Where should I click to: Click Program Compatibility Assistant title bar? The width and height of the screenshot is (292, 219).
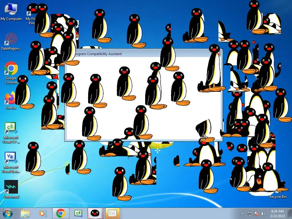click(x=143, y=54)
